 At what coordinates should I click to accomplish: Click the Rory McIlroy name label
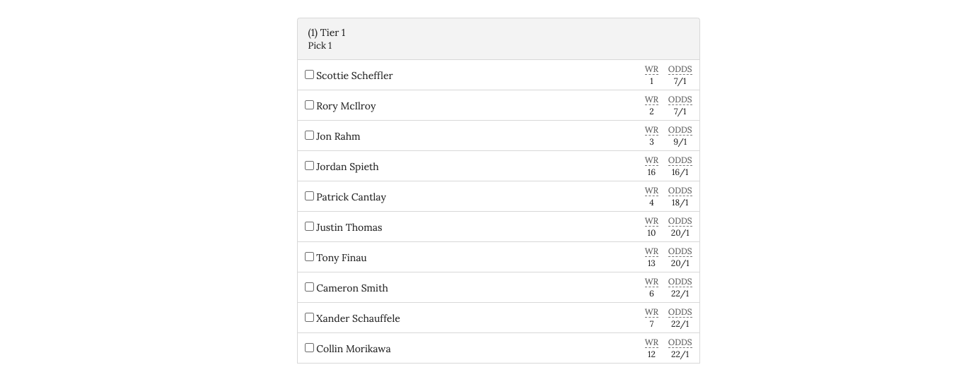[x=346, y=106]
